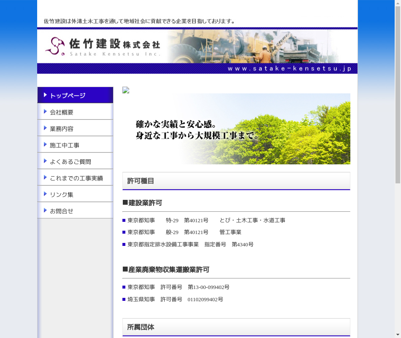
Task: Go to 業務内容 page
Action: [x=62, y=129]
